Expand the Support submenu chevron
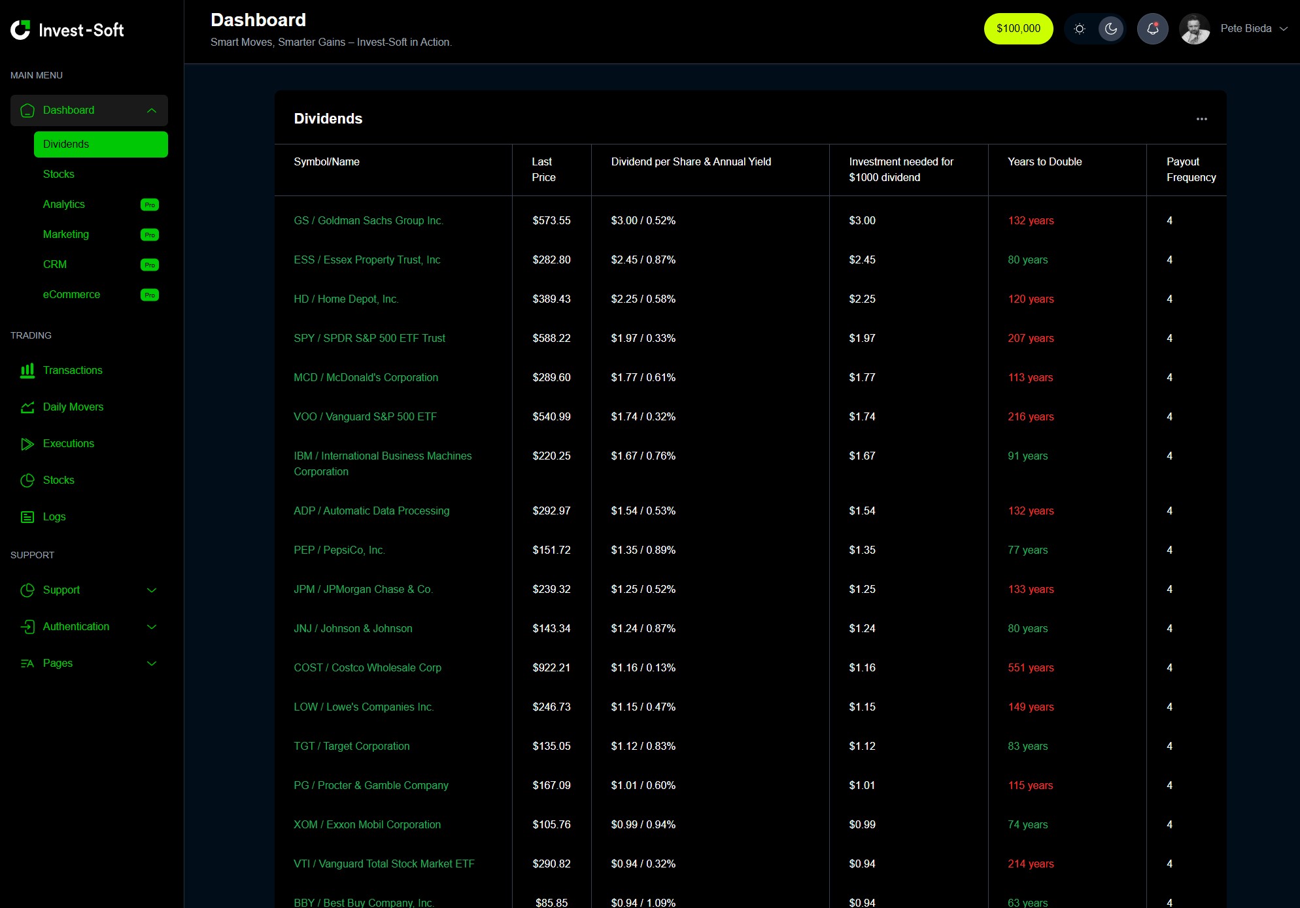 pos(152,590)
